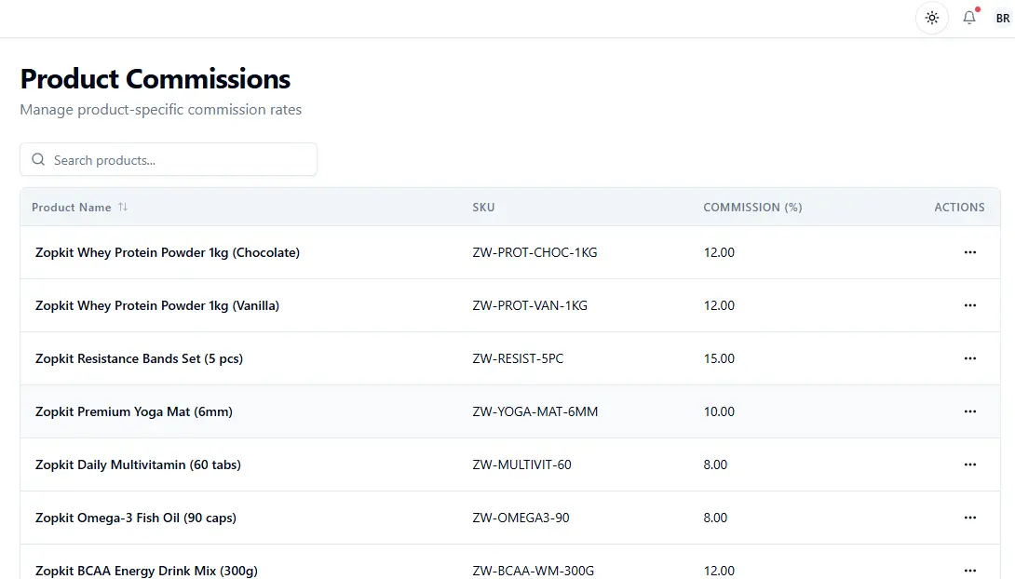Click the 15.00 commission for Resistance Bands

pos(719,358)
